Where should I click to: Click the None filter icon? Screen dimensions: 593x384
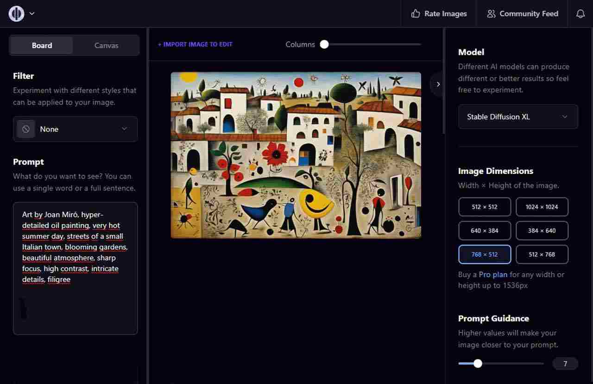[26, 129]
